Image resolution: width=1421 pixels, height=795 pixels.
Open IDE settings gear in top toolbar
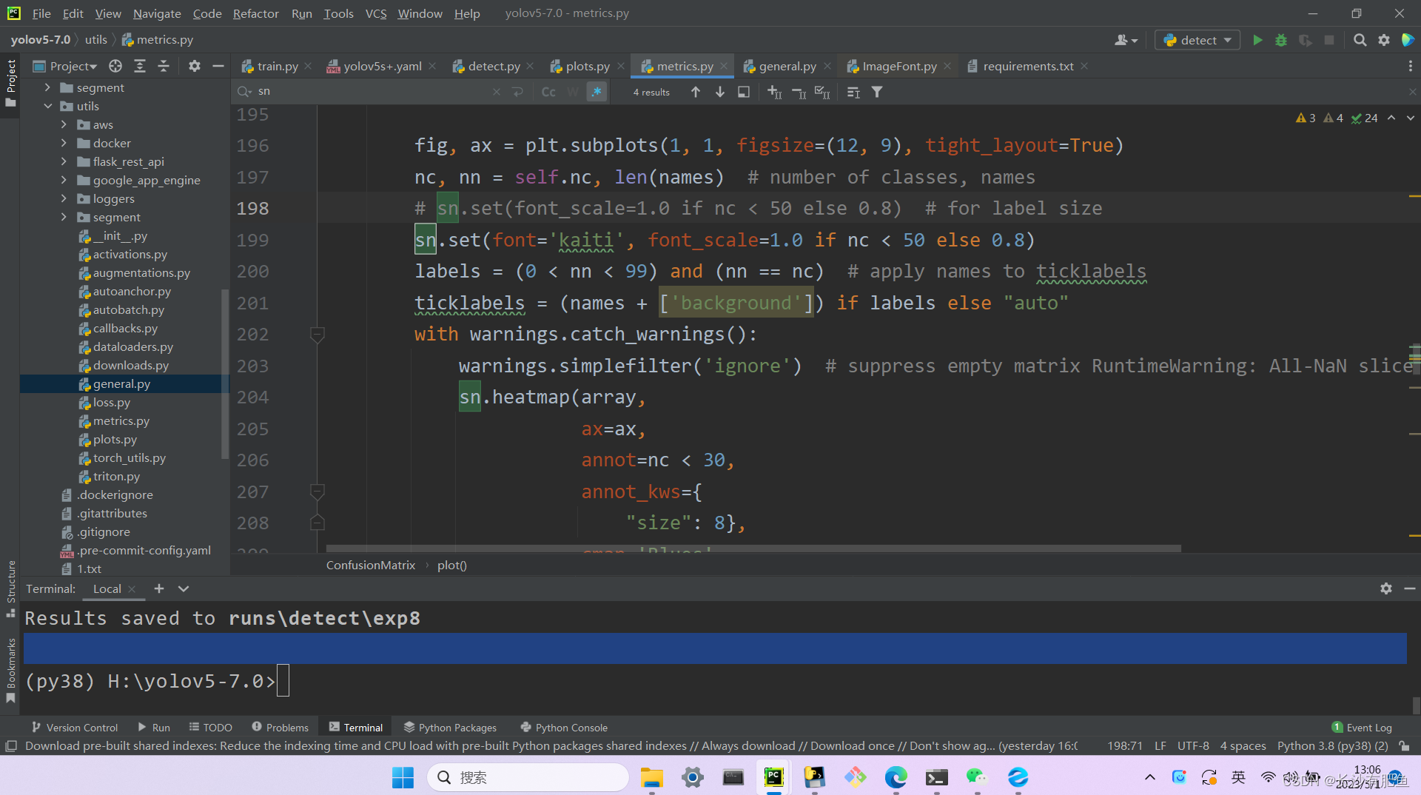click(1384, 40)
